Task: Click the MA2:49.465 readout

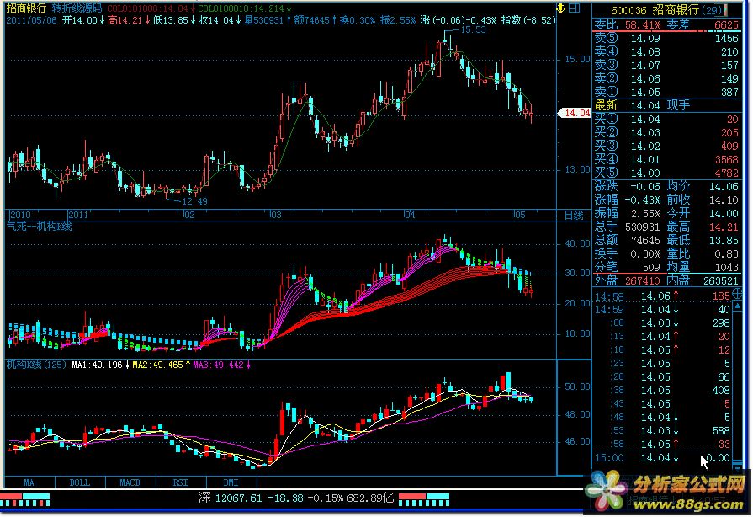Action: 161,365
